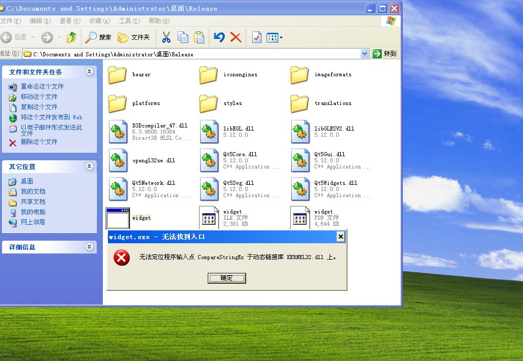Expand the address bar dropdown
The image size is (523, 361).
click(364, 54)
